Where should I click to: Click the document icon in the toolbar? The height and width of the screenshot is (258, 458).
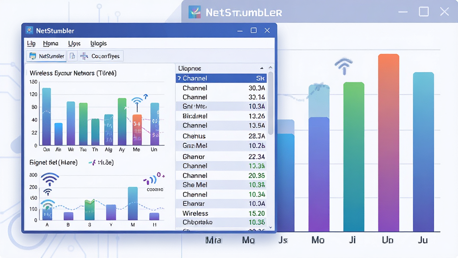72,56
